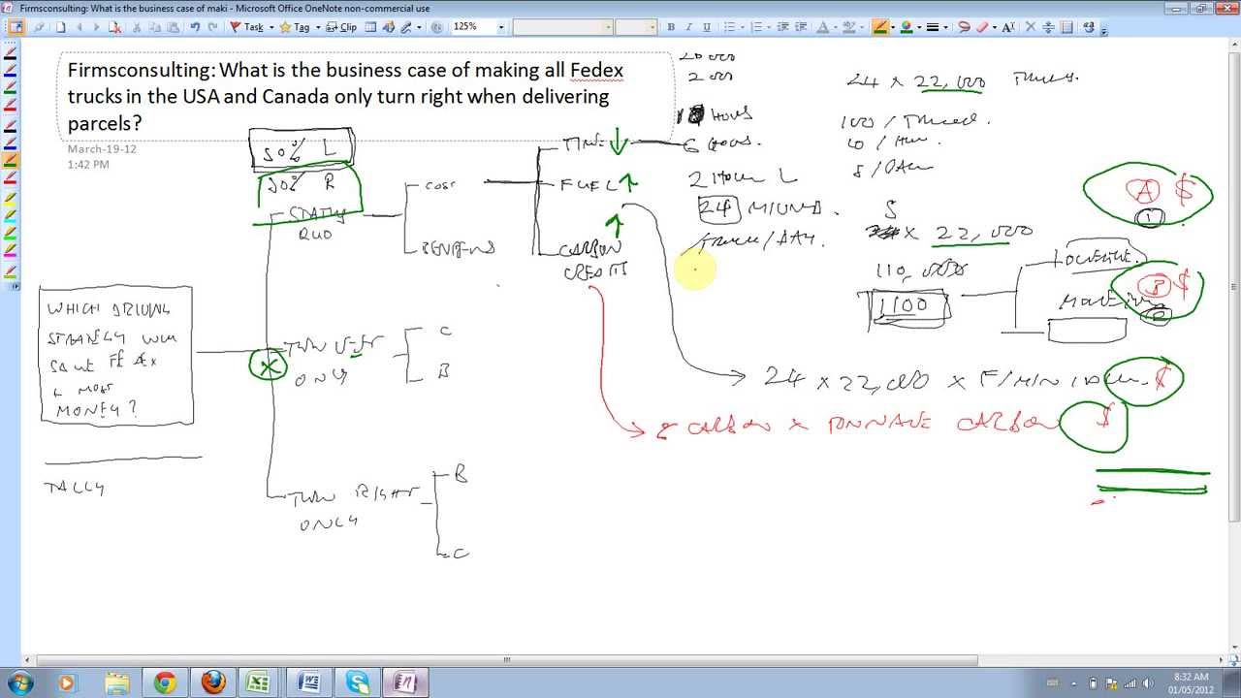Click the March-19-12 page date
Image resolution: width=1241 pixels, height=698 pixels.
102,148
